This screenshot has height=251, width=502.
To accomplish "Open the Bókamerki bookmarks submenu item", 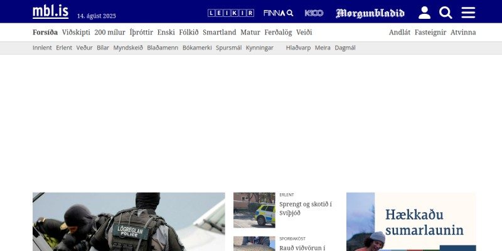I will [x=197, y=48].
